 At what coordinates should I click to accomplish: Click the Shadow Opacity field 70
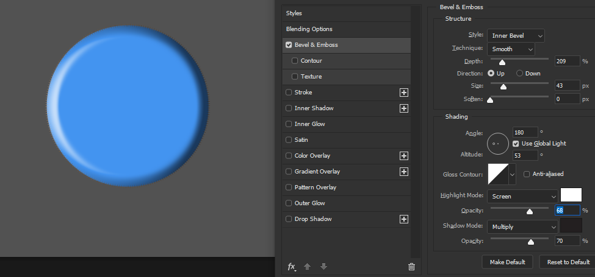point(568,240)
